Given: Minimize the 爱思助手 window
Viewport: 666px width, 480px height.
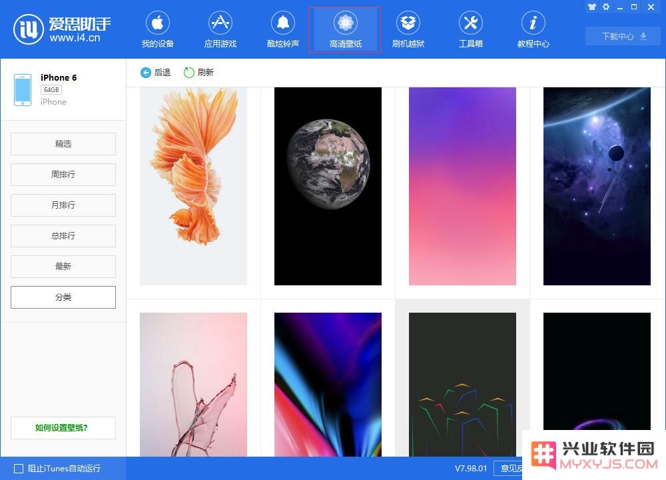Looking at the screenshot, I should (620, 7).
